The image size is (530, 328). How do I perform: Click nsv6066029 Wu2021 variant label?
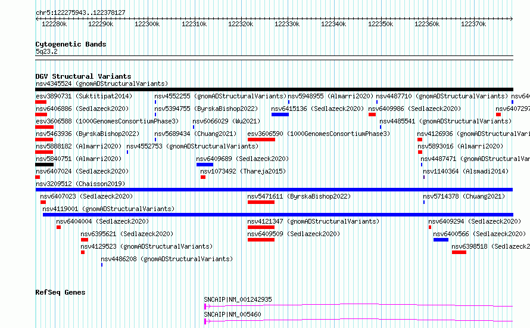[226, 121]
